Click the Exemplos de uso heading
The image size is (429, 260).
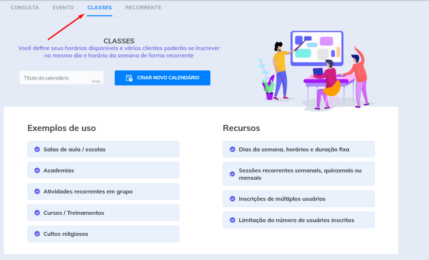(x=62, y=128)
